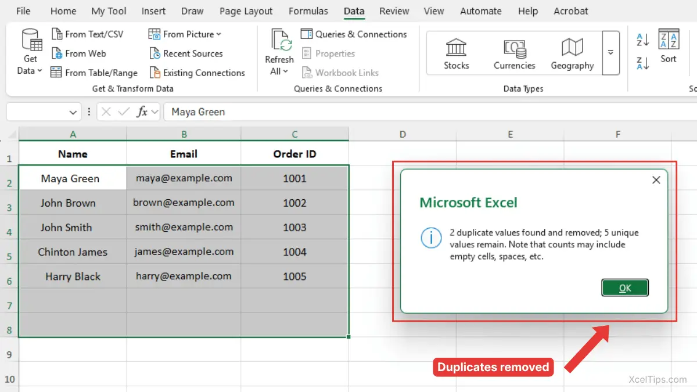Image resolution: width=697 pixels, height=392 pixels.
Task: Import data From Table/Range
Action: 94,73
